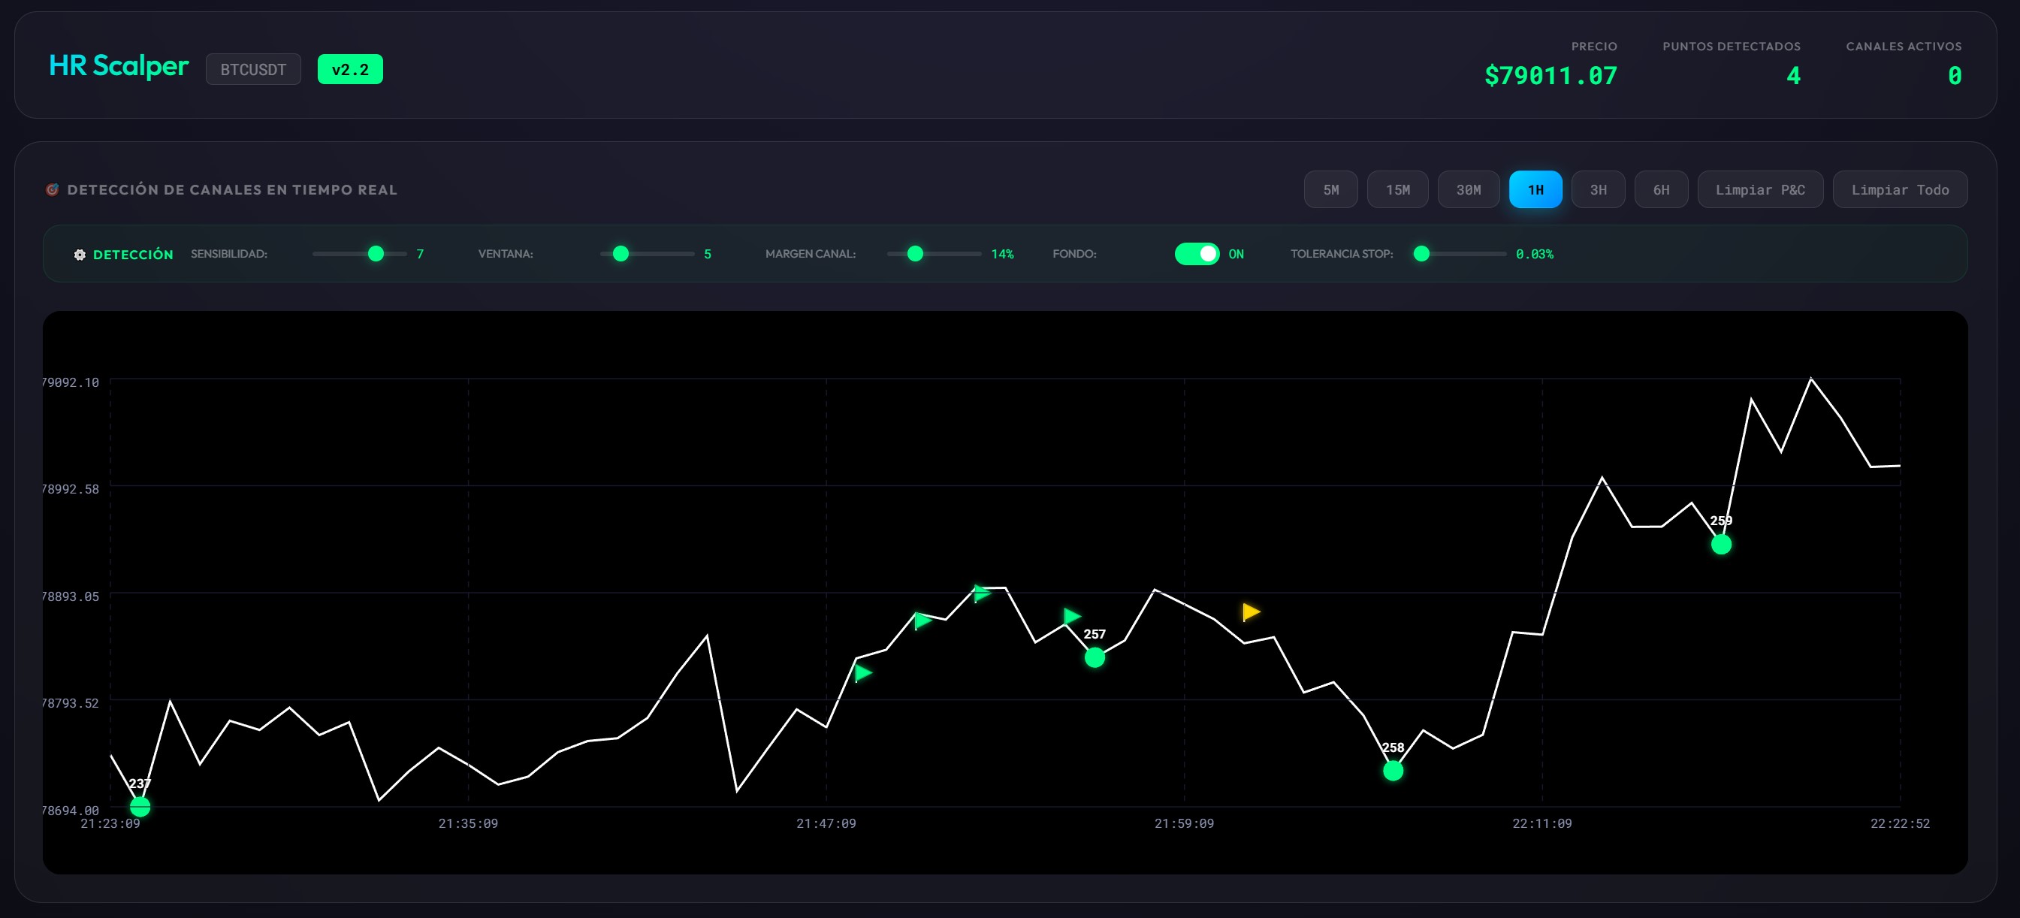
Task: Click the gear icon beside DETECCIÓN
Action: click(79, 254)
